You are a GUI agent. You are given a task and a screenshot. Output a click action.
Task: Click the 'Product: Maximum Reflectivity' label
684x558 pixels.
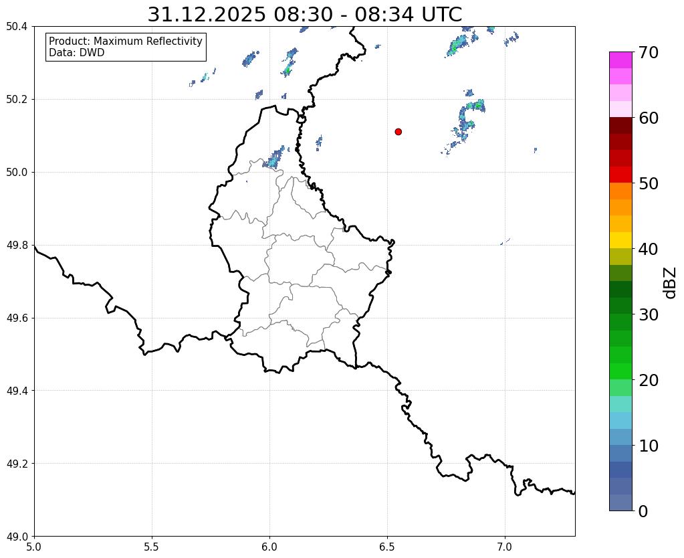click(126, 41)
